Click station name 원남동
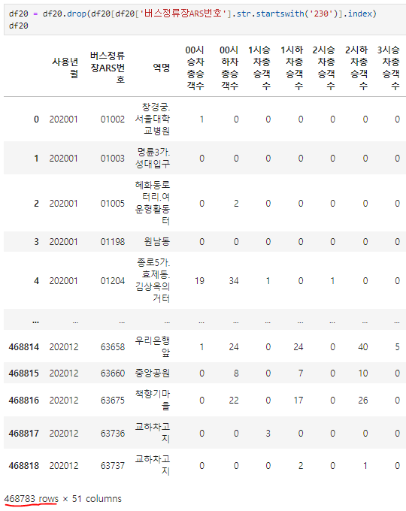The width and height of the screenshot is (406, 511). [157, 241]
